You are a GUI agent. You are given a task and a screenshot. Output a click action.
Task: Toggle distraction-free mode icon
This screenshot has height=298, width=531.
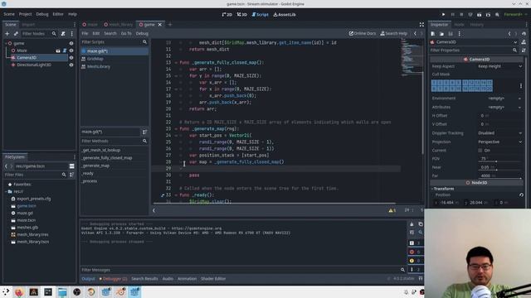421,25
